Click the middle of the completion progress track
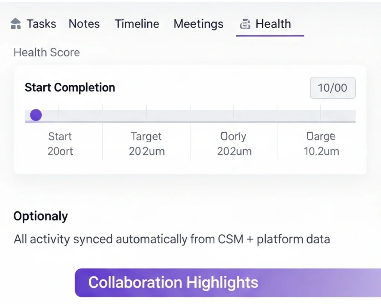Screen dimensions: 381x304 [x=190, y=115]
